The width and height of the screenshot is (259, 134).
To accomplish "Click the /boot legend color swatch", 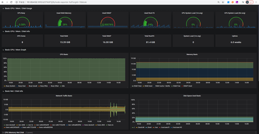I will click(x=147, y=128).
